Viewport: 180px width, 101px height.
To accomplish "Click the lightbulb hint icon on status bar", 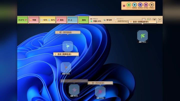I will [x=116, y=21].
